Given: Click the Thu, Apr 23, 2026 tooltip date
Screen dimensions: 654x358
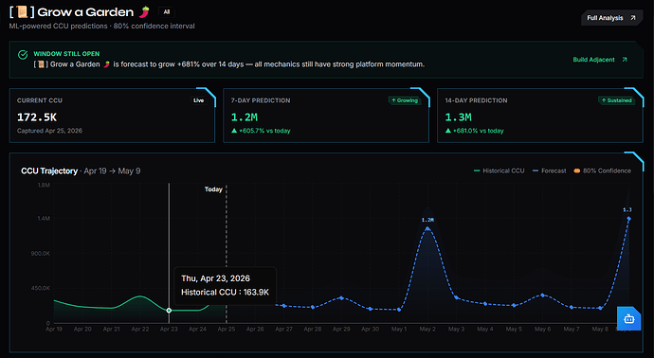Looking at the screenshot, I should tap(216, 278).
